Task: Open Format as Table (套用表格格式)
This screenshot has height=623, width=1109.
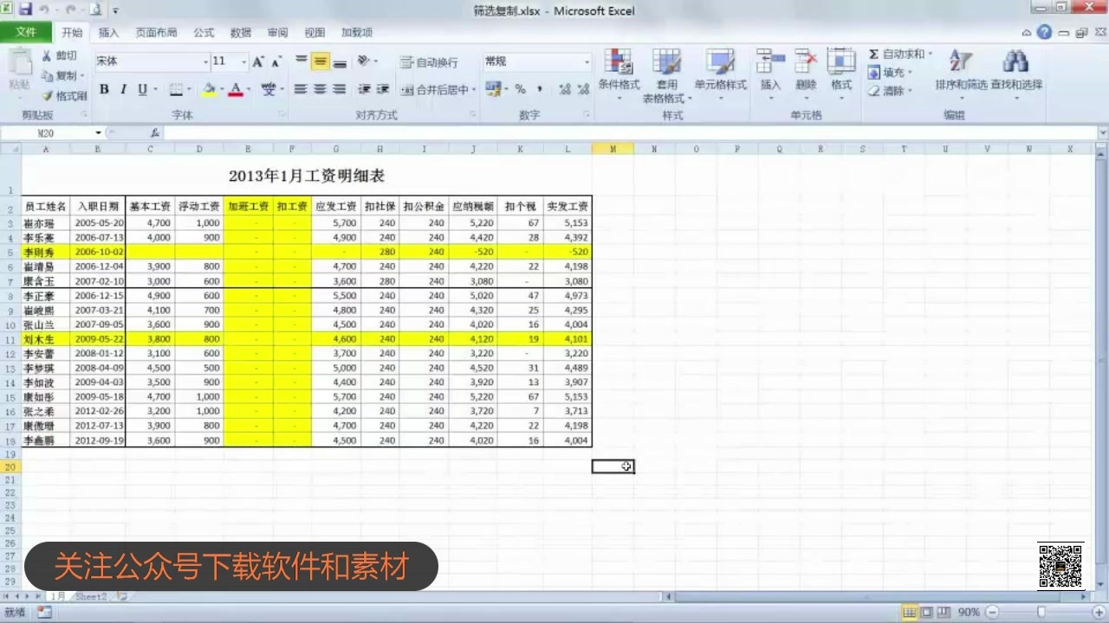Action: (666, 76)
